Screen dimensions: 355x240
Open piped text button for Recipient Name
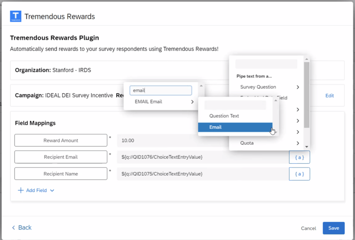[299, 174]
